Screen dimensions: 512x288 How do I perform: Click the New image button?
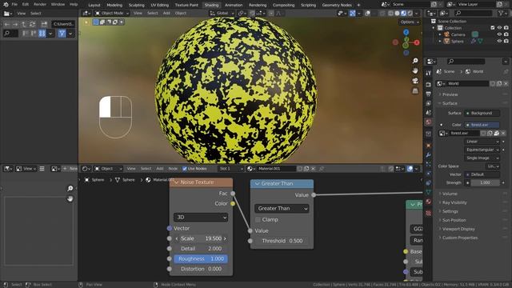(x=70, y=169)
